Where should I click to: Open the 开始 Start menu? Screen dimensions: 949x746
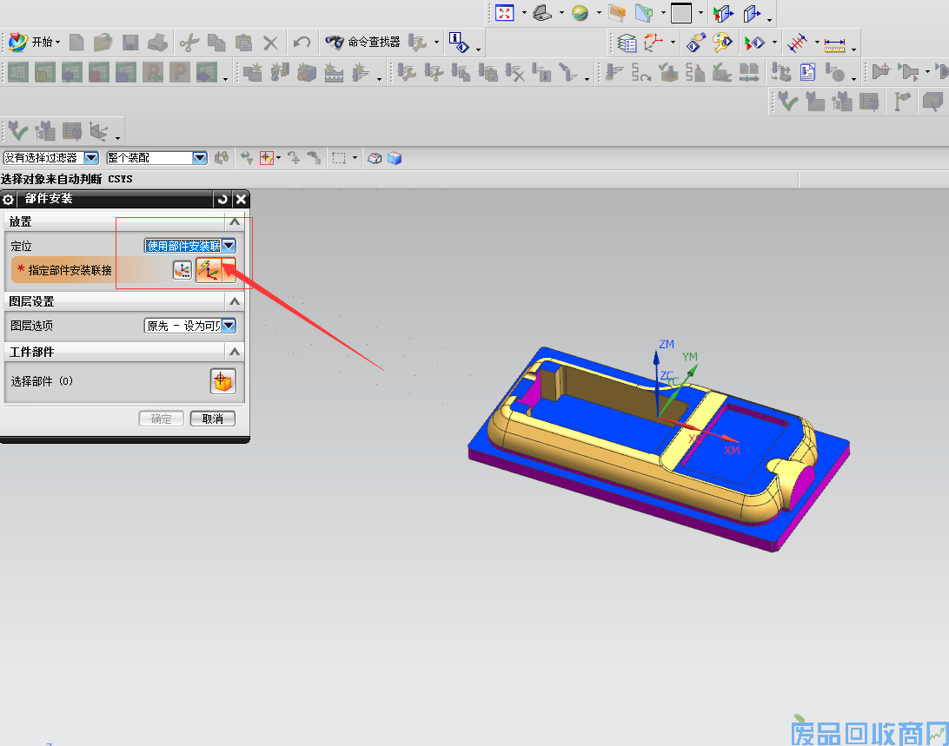tap(35, 42)
